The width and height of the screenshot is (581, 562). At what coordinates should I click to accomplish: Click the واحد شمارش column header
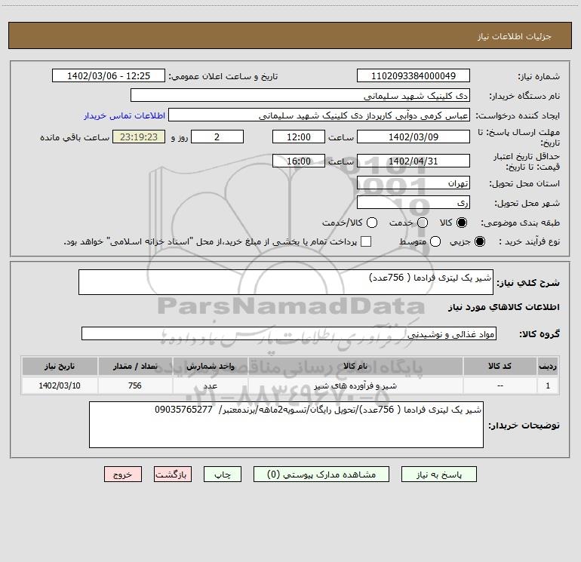click(x=210, y=366)
